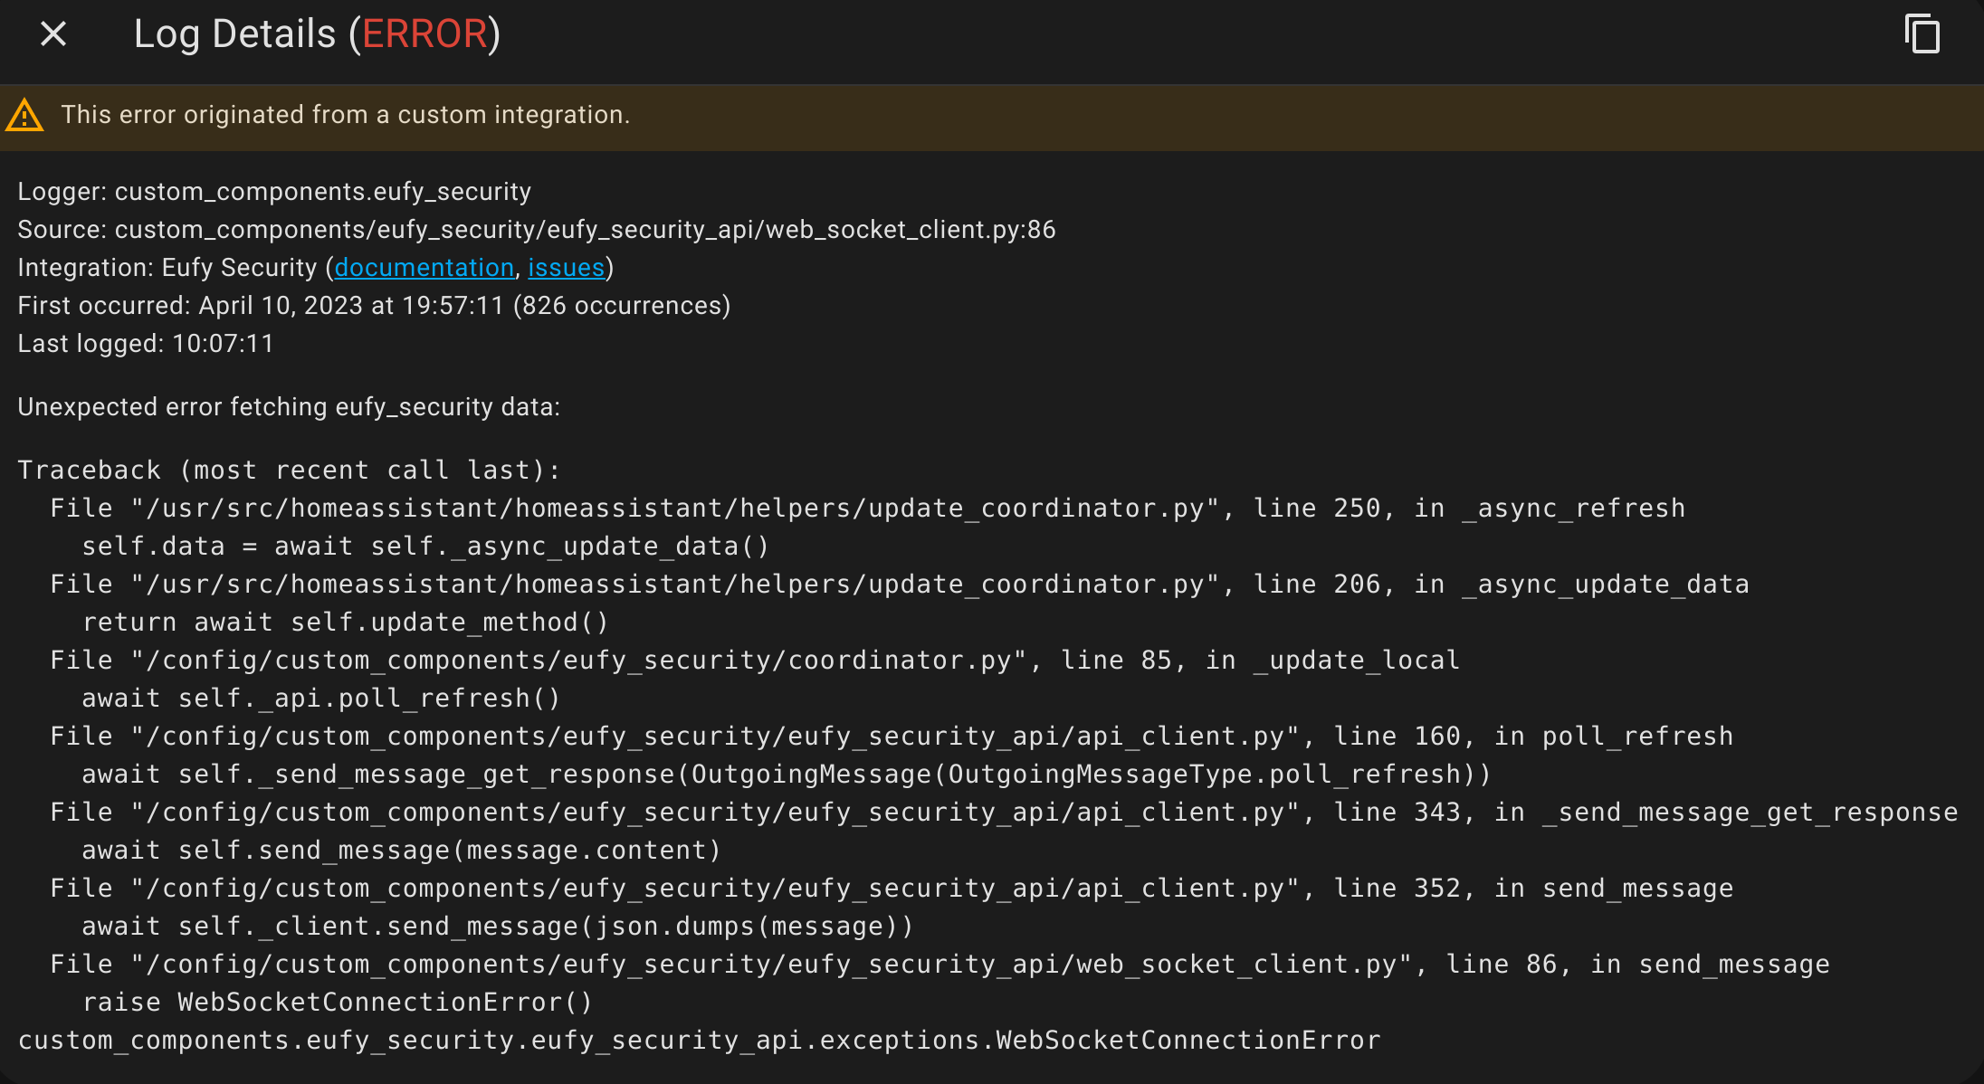Viewport: 1984px width, 1084px height.
Task: Click the yellow warning triangle icon
Action: [x=24, y=116]
